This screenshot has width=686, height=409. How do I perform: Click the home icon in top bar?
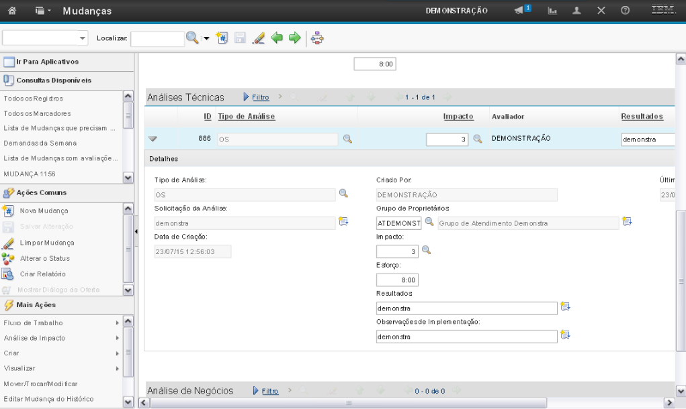[11, 11]
